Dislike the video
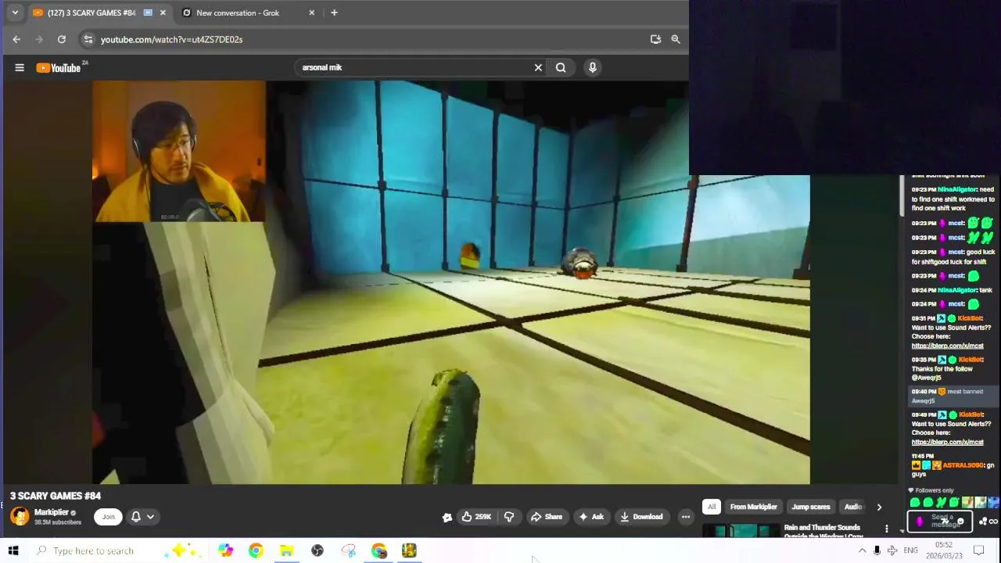The height and width of the screenshot is (563, 1001). (x=509, y=517)
